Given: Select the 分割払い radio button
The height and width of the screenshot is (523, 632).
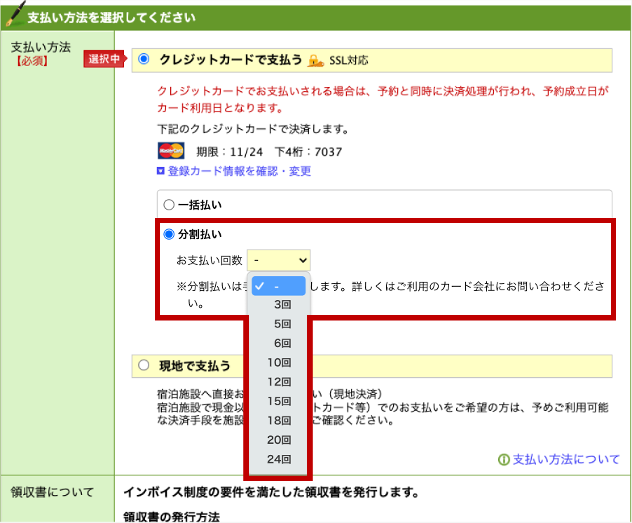Looking at the screenshot, I should click(x=169, y=233).
